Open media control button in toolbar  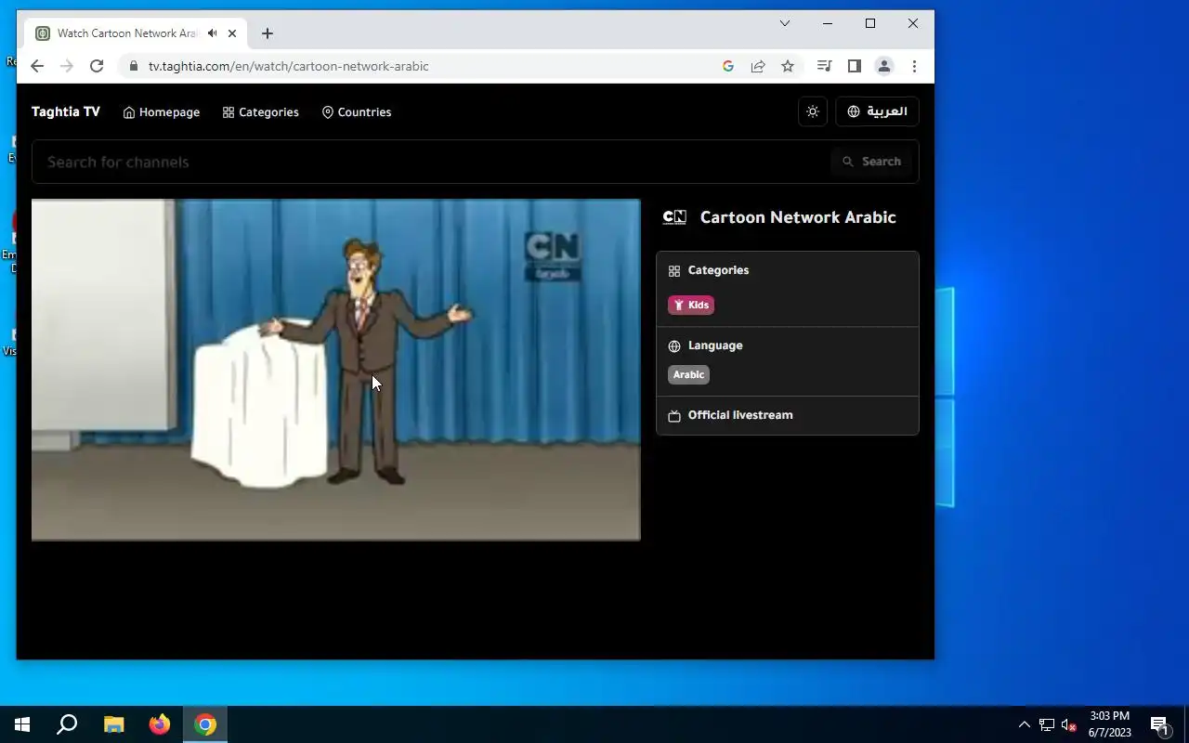824,66
